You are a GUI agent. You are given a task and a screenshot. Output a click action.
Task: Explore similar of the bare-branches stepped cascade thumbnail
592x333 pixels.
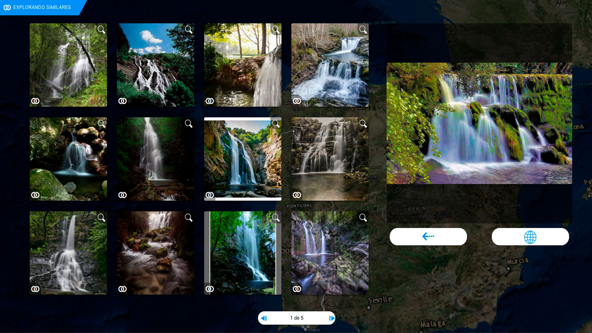(297, 101)
